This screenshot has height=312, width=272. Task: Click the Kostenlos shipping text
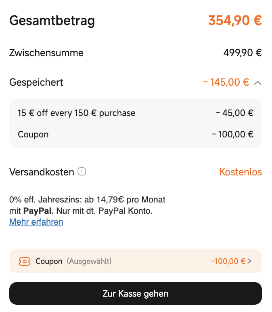click(241, 172)
